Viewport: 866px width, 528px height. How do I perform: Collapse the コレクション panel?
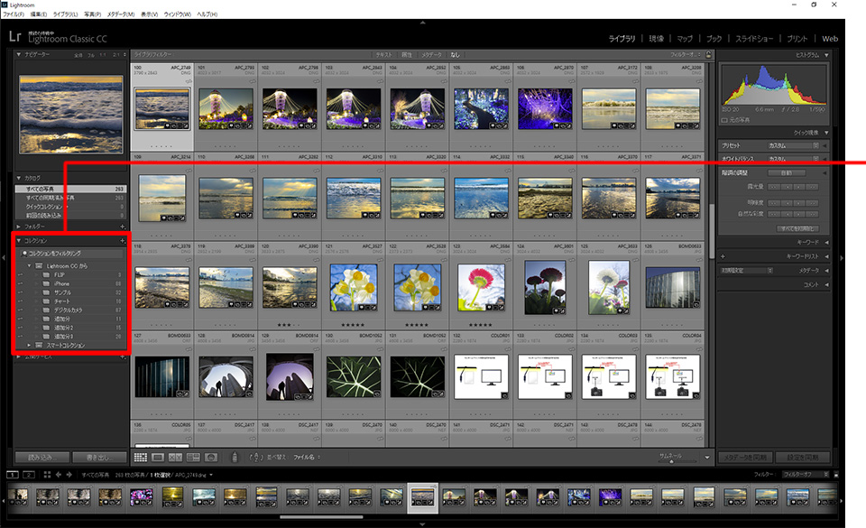pos(20,241)
